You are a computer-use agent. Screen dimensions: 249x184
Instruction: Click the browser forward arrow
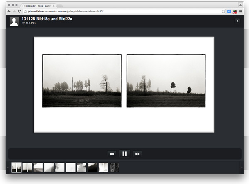pyautogui.click(x=14, y=11)
